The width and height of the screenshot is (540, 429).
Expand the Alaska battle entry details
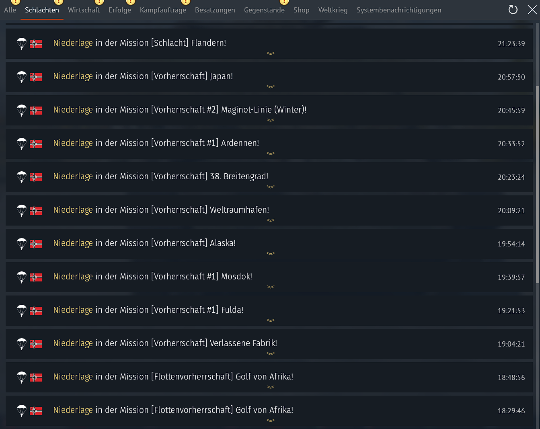[271, 253]
